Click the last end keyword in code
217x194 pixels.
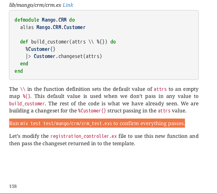pyautogui.click(x=19, y=71)
